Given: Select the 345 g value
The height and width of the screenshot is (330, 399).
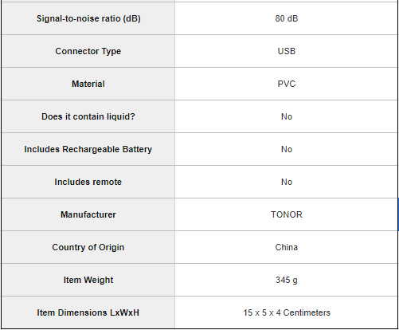Looking at the screenshot, I should 287,280.
